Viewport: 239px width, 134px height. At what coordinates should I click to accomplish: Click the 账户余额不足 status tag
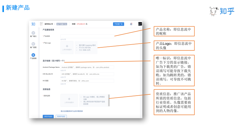tap(62, 24)
